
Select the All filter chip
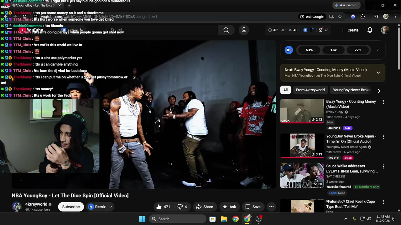pos(285,90)
